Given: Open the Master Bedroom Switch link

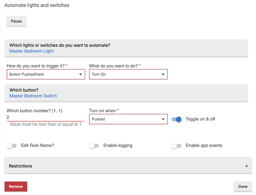Looking at the screenshot, I should tap(33, 96).
